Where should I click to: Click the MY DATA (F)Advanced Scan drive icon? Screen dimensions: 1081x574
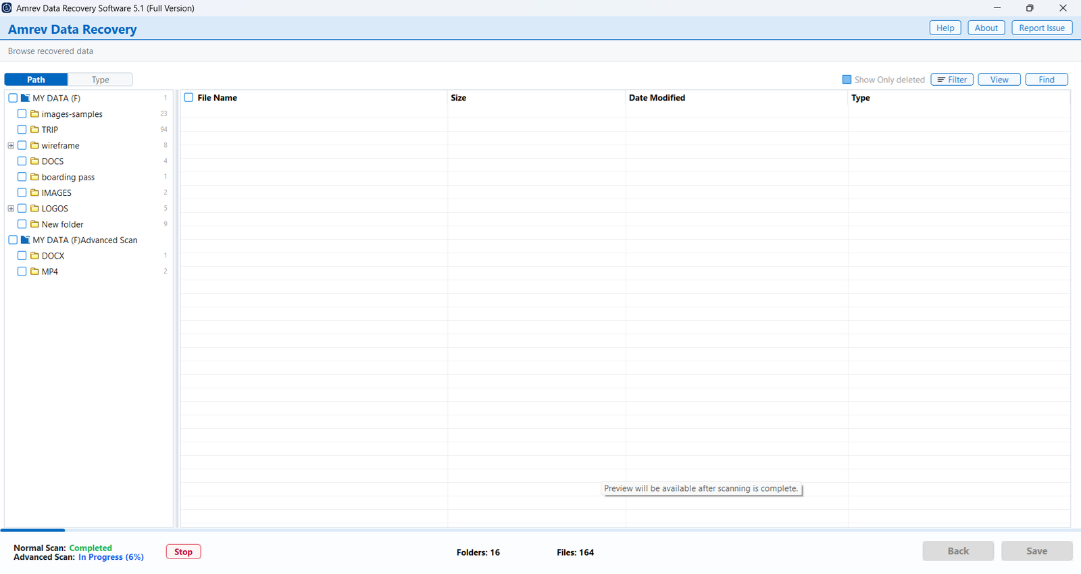pos(25,240)
